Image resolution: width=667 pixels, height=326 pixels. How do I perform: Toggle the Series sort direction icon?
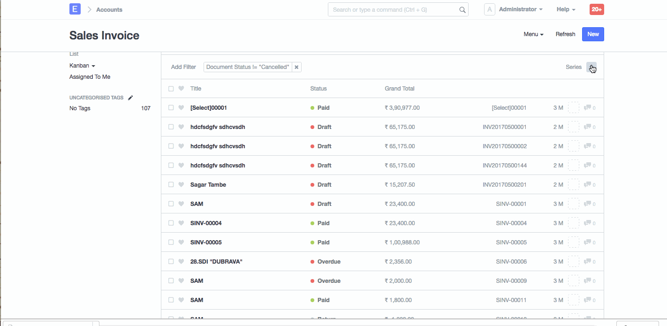click(591, 67)
